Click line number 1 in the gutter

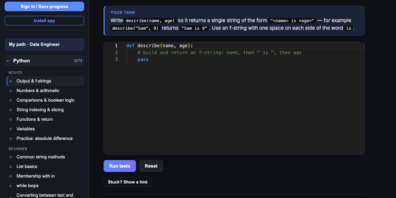coord(116,46)
